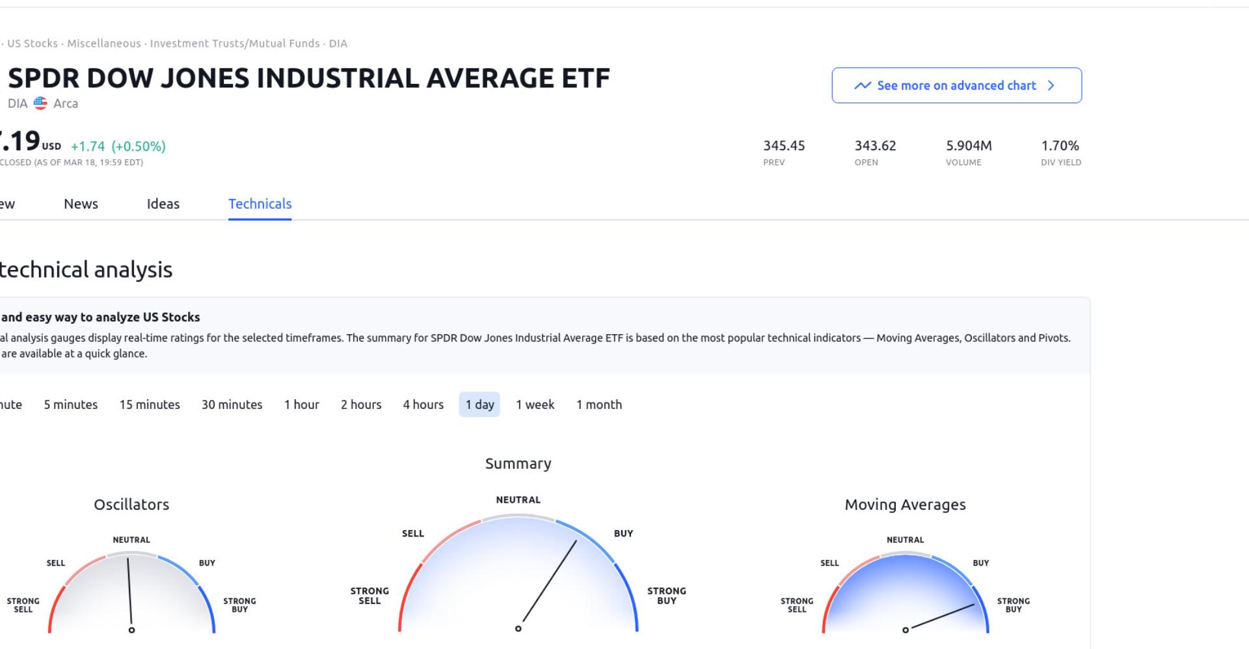Select the 2 hours timeframe

(x=361, y=404)
